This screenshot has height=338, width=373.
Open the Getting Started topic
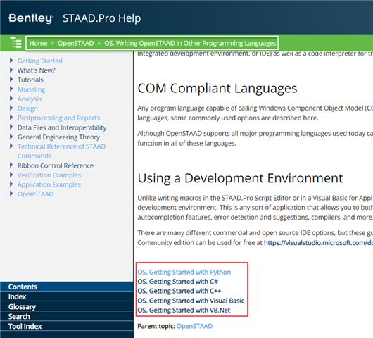pyautogui.click(x=40, y=61)
